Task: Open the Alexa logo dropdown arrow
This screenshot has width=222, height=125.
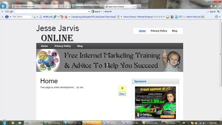Action: [10, 17]
